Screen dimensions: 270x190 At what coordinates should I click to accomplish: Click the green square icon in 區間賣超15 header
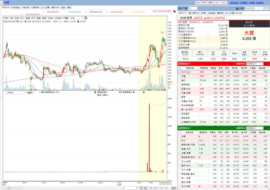[265, 128]
